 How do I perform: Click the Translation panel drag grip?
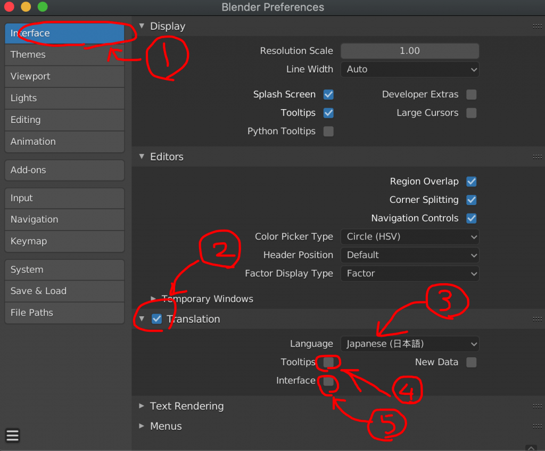click(537, 319)
